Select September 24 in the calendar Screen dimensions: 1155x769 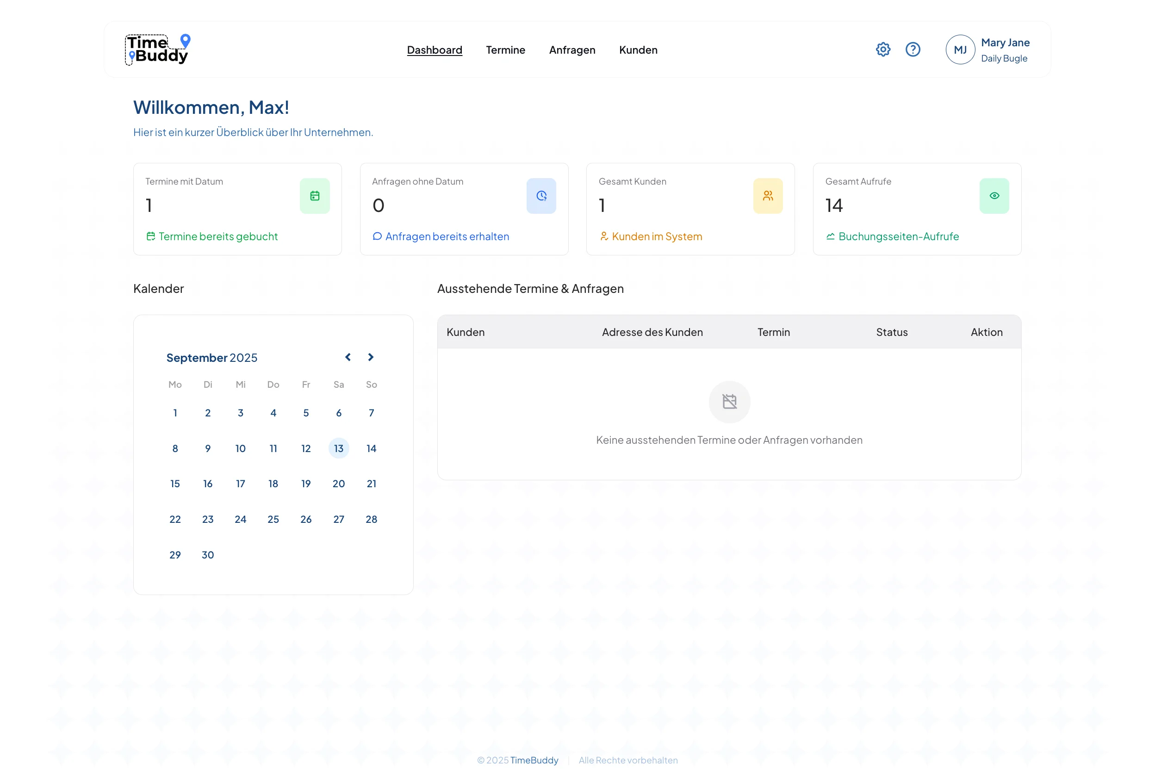click(240, 519)
